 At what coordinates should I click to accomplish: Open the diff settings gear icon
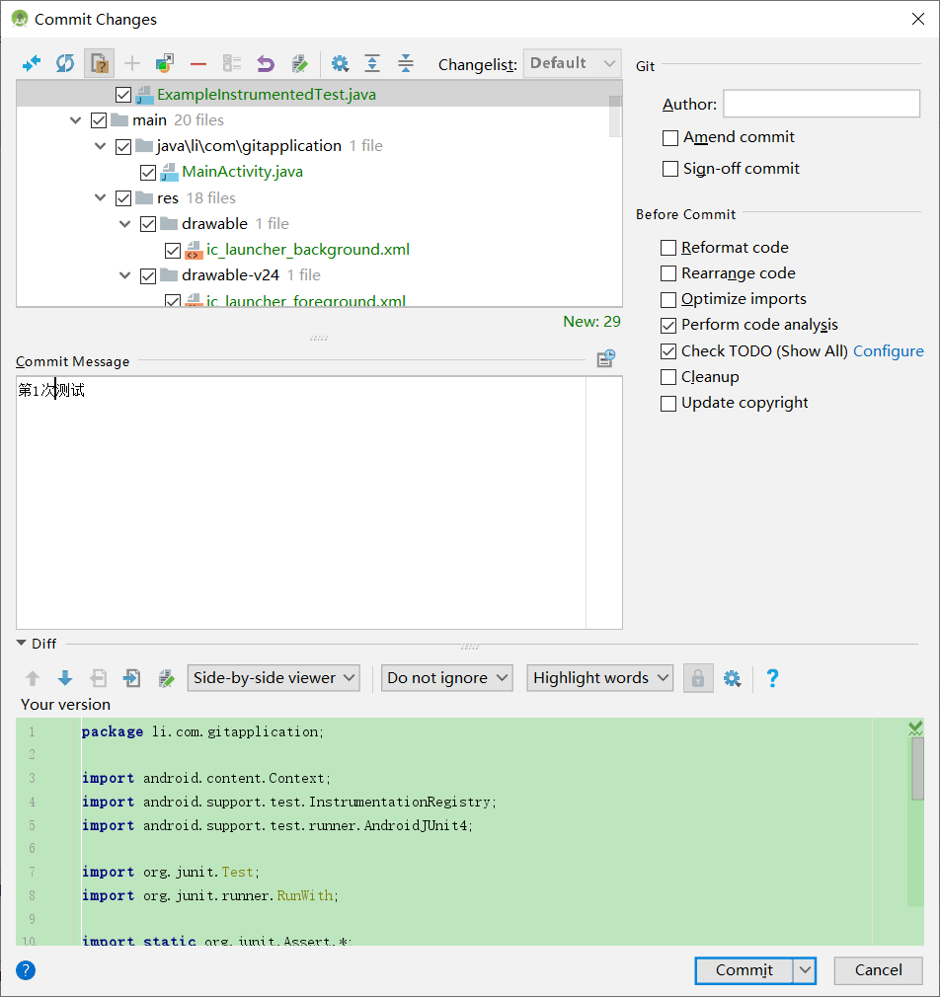pos(732,678)
